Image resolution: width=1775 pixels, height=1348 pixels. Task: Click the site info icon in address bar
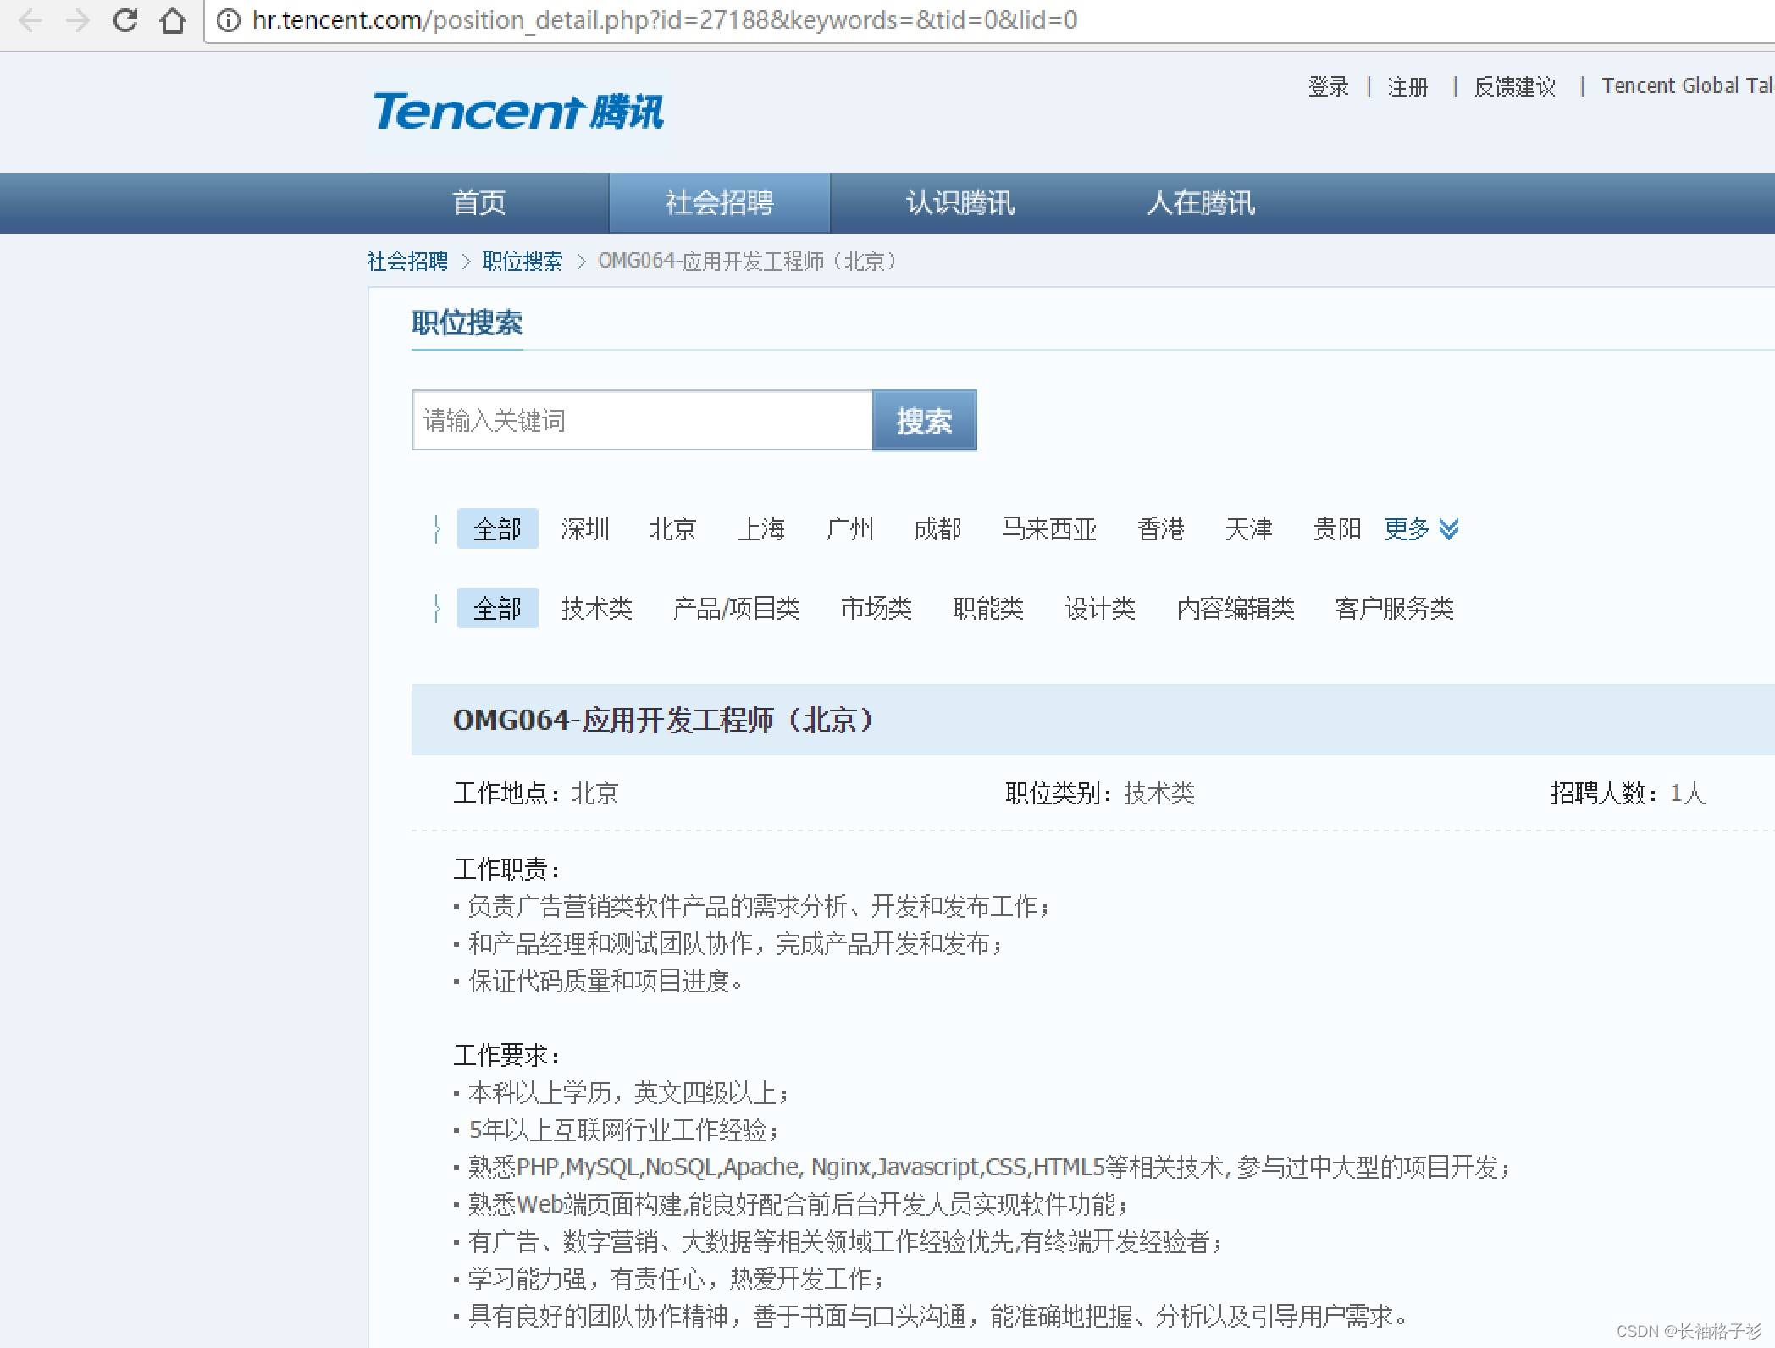(x=227, y=21)
